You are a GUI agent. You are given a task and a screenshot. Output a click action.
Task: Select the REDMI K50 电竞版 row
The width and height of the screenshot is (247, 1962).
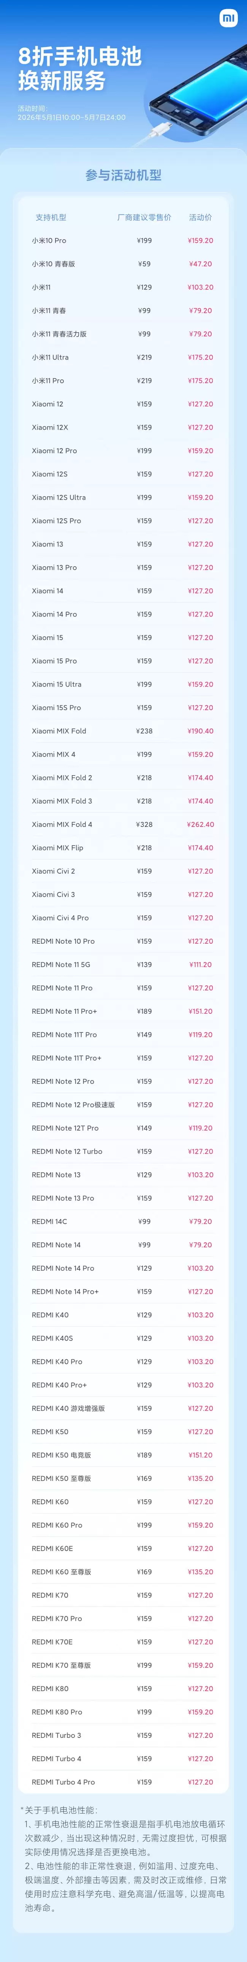[123, 1455]
